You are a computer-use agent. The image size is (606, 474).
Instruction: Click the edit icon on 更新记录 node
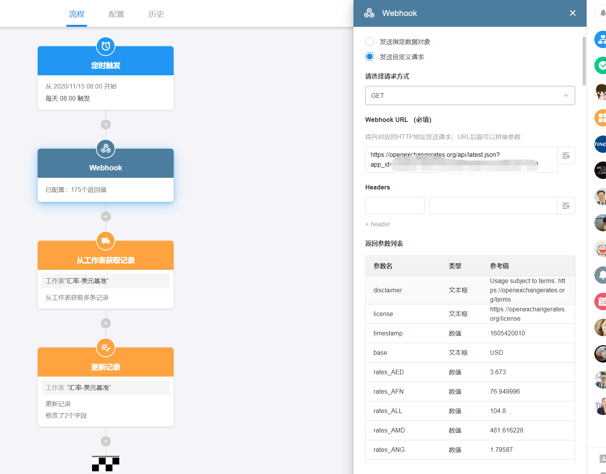point(106,348)
